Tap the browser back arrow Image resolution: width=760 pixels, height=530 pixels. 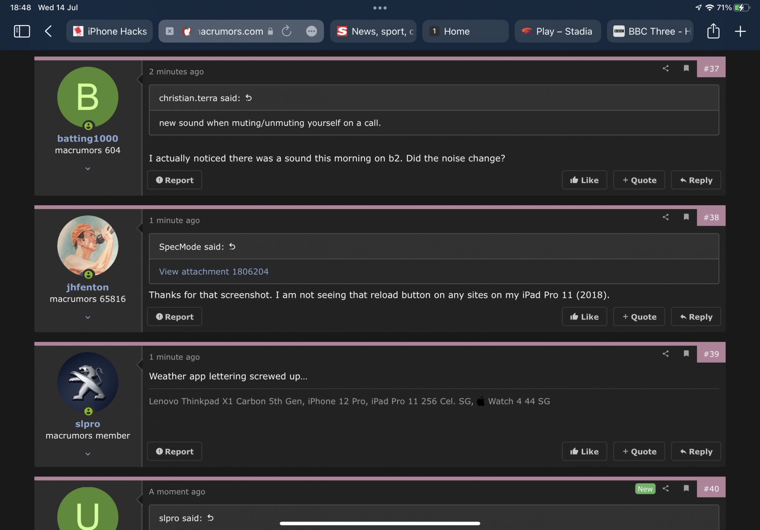(48, 31)
